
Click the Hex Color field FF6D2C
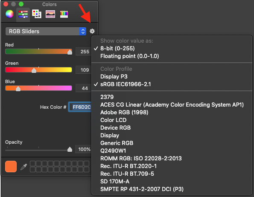coord(80,107)
